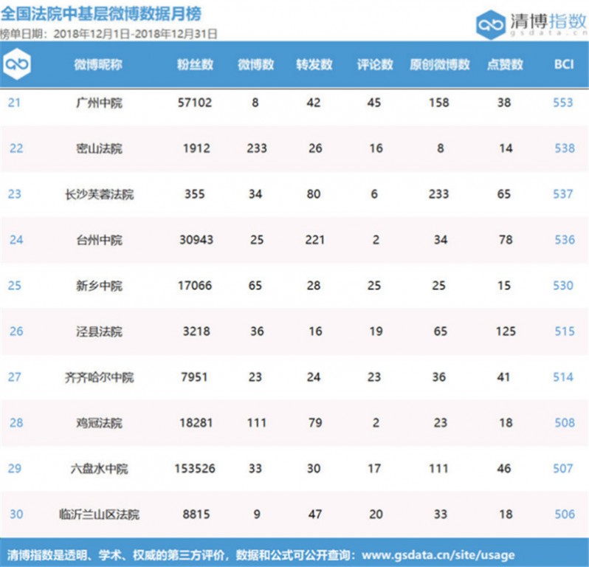Click follower count 8815
This screenshot has height=567, width=589.
[x=196, y=514]
